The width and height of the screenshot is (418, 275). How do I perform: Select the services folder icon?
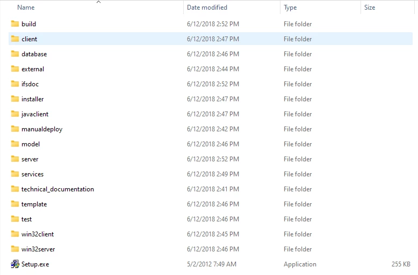point(15,174)
